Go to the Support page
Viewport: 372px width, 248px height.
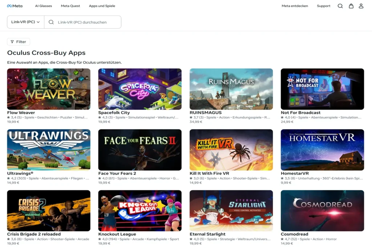click(324, 6)
